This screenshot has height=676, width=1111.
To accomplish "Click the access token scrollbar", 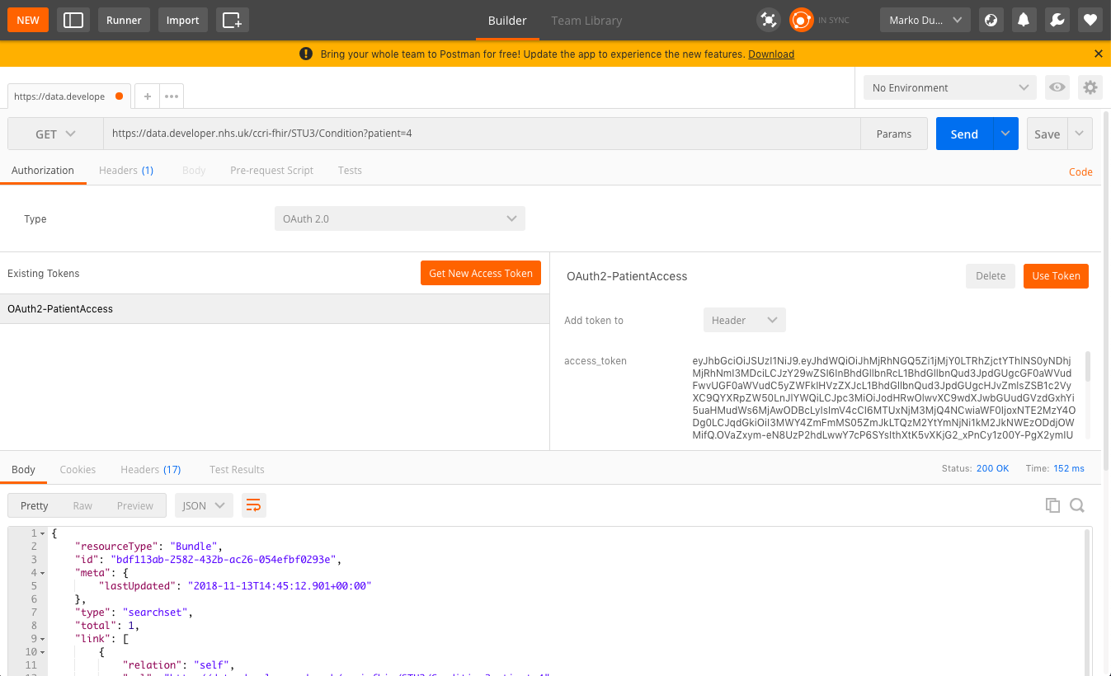I will [1088, 366].
